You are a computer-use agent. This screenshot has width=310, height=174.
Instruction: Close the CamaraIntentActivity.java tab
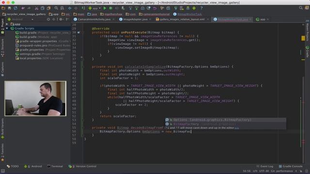point(114,19)
